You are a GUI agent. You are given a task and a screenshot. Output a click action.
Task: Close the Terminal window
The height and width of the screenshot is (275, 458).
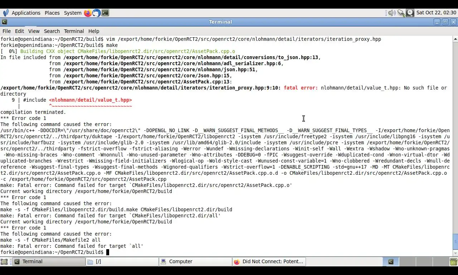coord(453,22)
